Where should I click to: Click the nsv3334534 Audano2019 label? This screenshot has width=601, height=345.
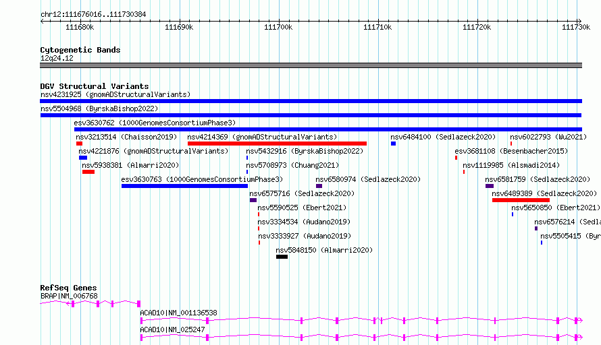pos(304,222)
